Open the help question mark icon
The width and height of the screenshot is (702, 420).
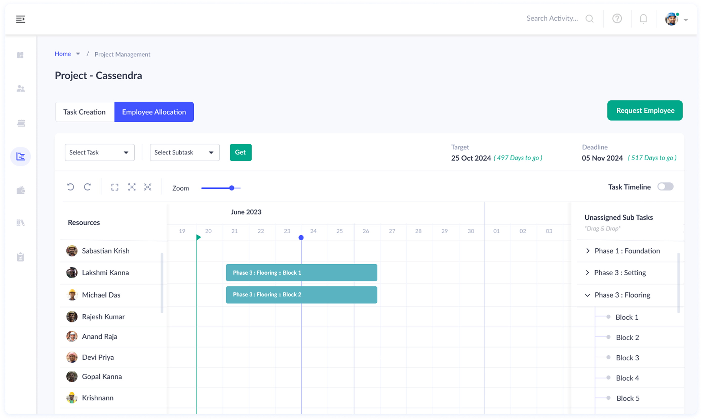point(617,19)
